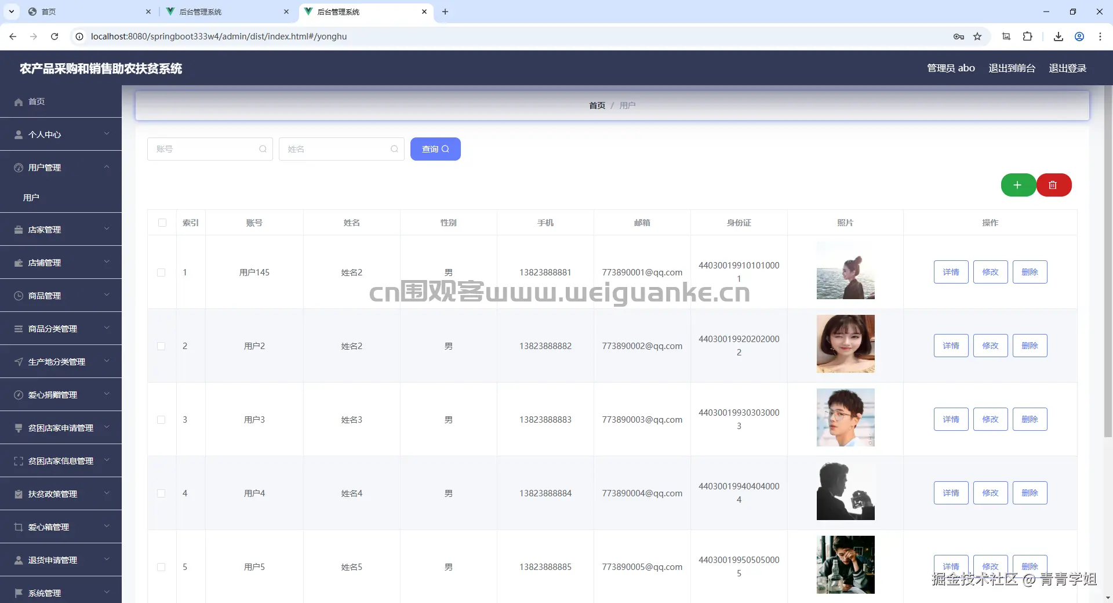This screenshot has width=1113, height=603.
Task: Click the crop icon beside 爱心箱管理
Action: [19, 528]
